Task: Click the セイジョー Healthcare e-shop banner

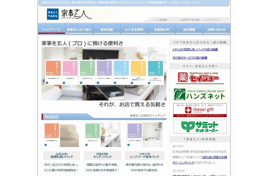Action: click(200, 78)
